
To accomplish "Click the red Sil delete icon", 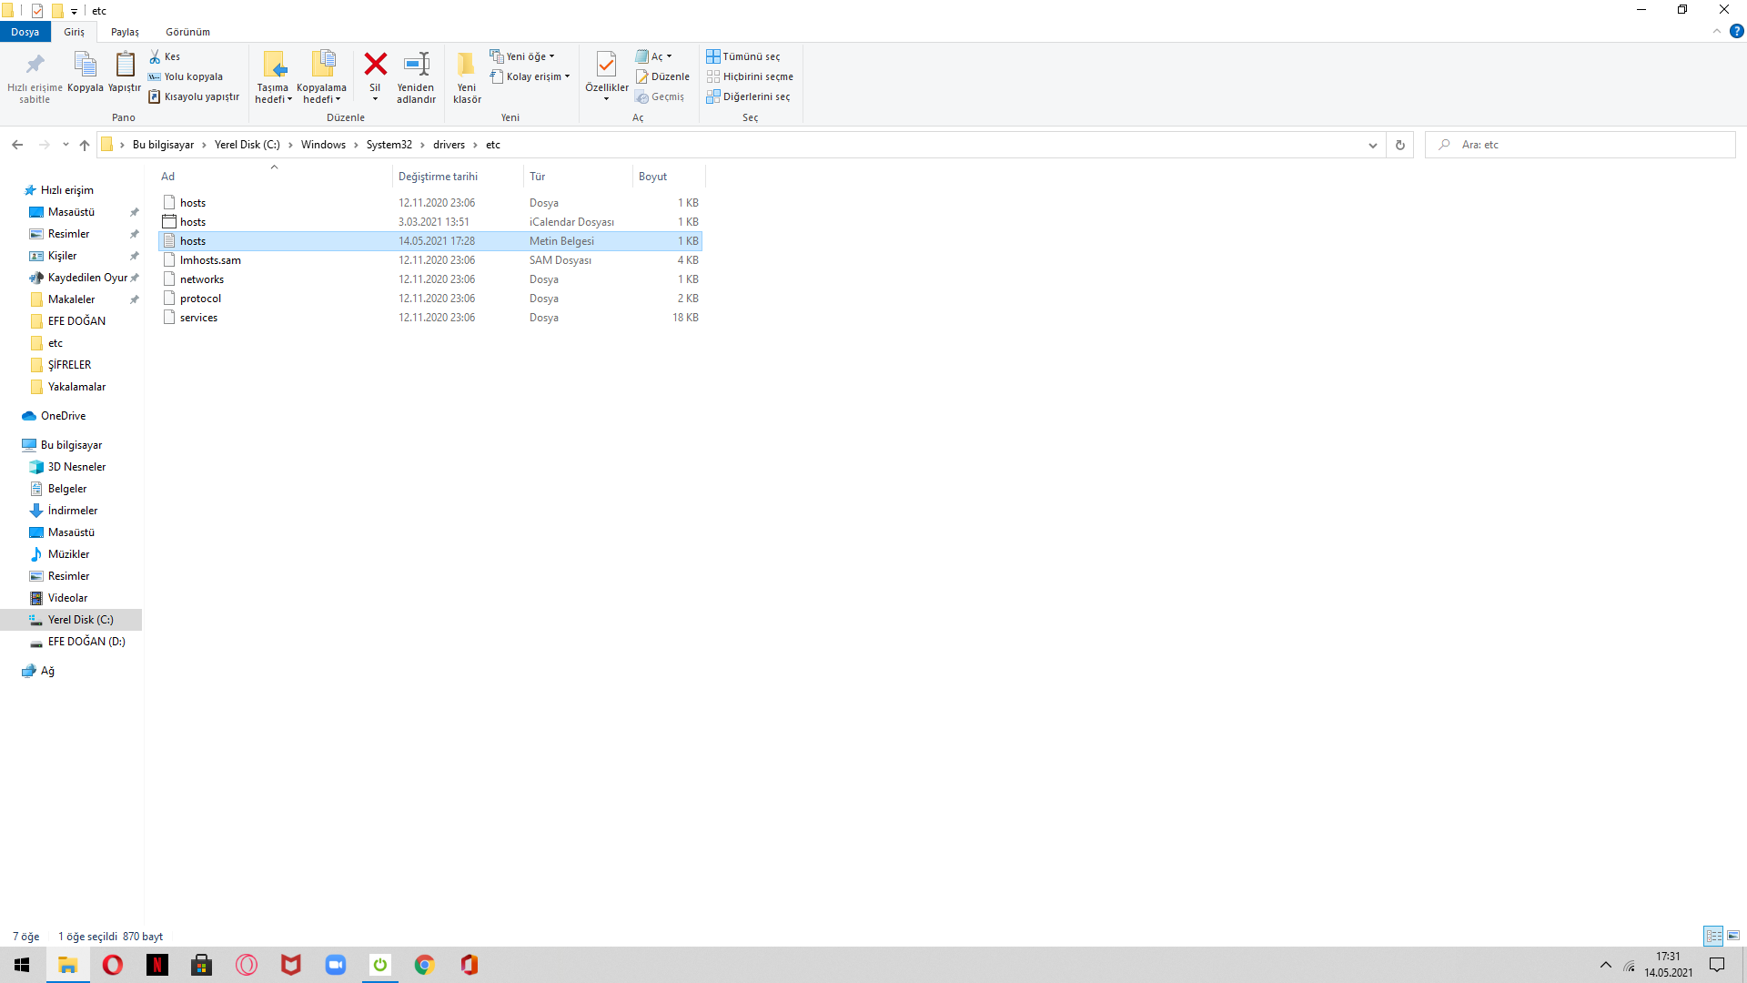I will [x=375, y=65].
